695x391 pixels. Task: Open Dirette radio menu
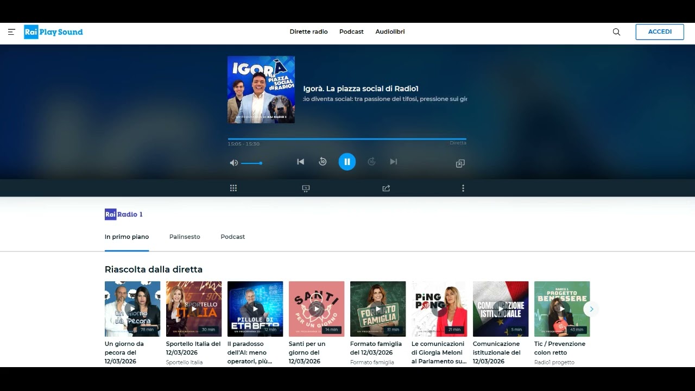click(x=308, y=32)
